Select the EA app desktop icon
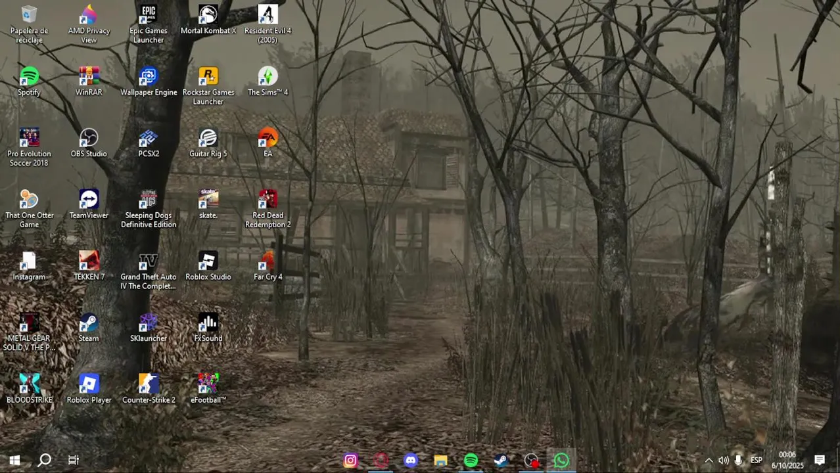 point(268,143)
